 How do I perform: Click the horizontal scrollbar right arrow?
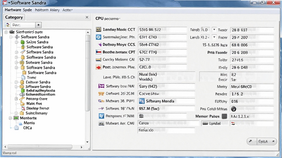(81, 147)
